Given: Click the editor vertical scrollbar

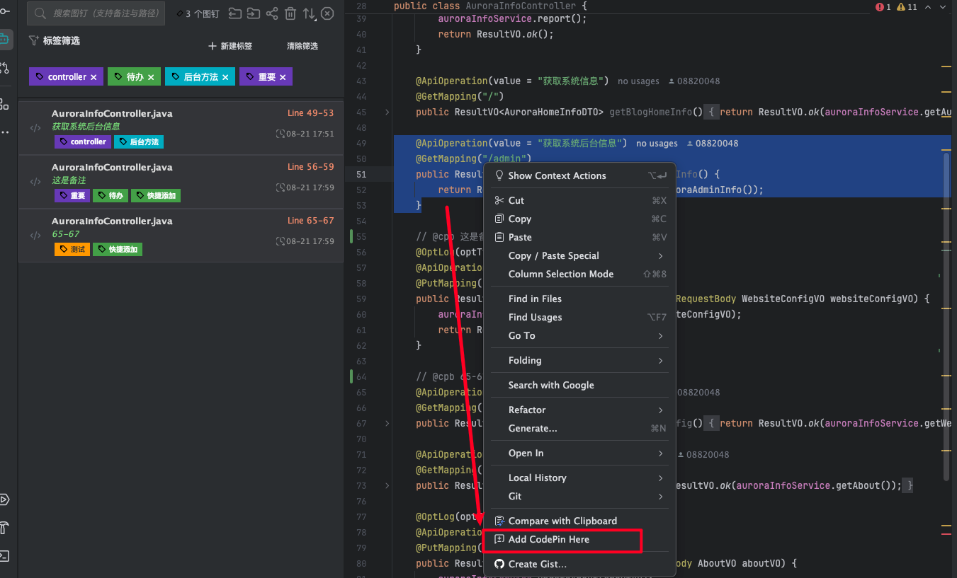Looking at the screenshot, I should point(946,316).
